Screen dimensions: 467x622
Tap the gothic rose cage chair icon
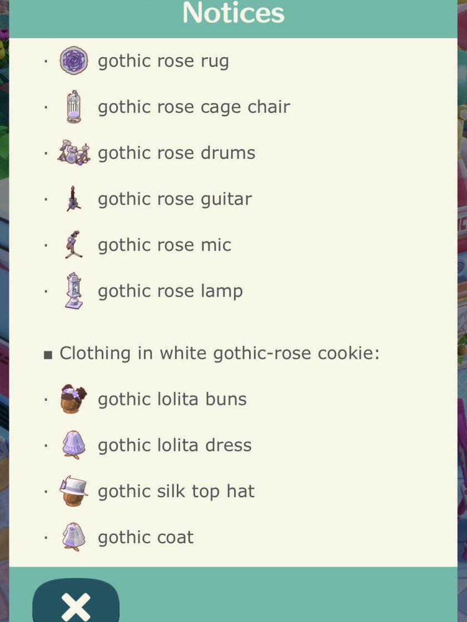74,106
